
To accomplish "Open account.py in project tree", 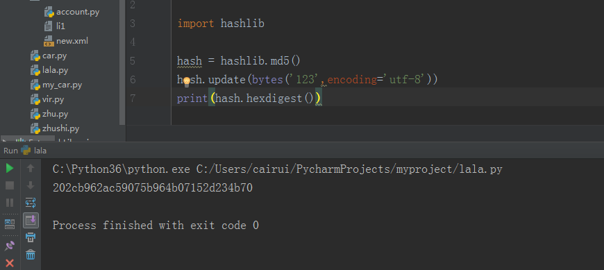I will tap(72, 12).
